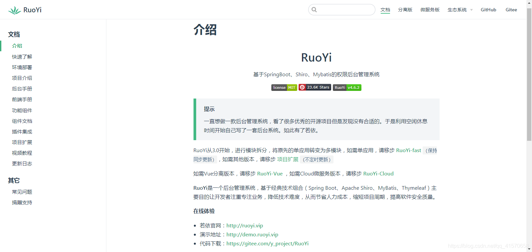The image size is (532, 252).
Task: Click the 文档 sidebar section heading
Action: click(14, 34)
